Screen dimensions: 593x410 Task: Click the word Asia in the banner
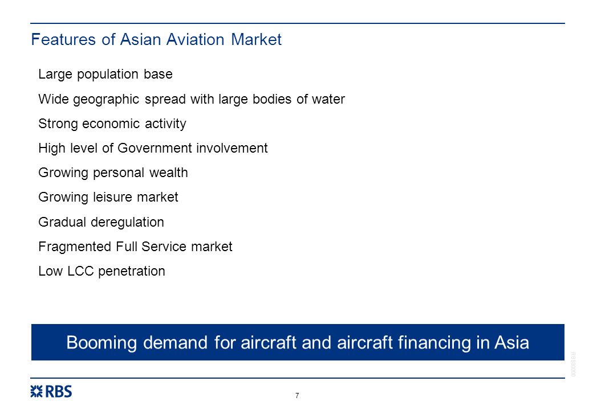click(x=511, y=342)
